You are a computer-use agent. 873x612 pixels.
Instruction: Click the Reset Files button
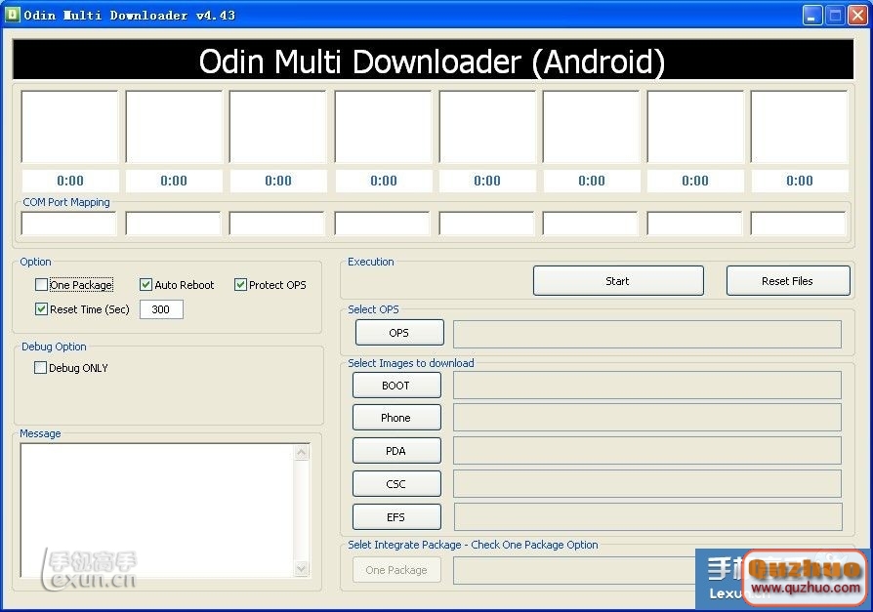[x=788, y=281]
